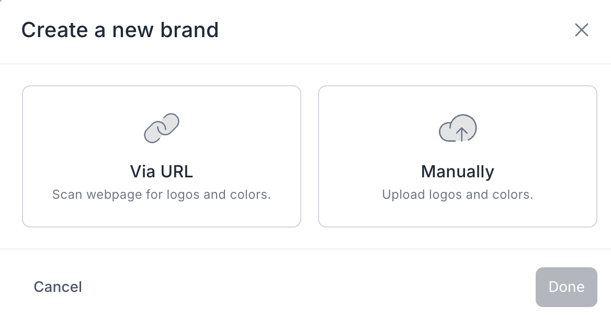Click the word "brand" in dialog title

(x=190, y=30)
